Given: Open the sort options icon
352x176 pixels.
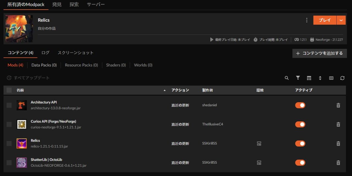Looking at the screenshot, I should point(320,78).
